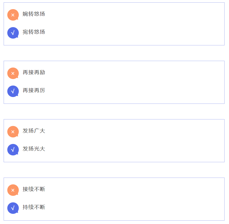Click the correct text 再接再厉
Viewport: 229px width, 224px height.
[34, 90]
